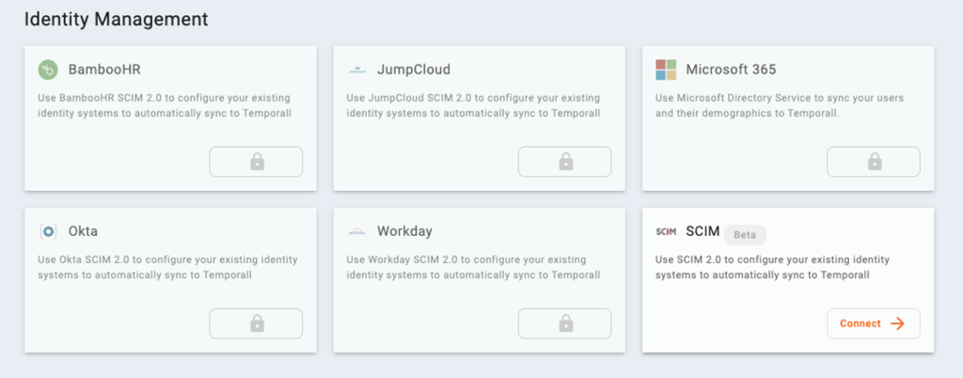The image size is (963, 378).
Task: Click the 'Use JumpCloud SCIM 2.0' description text
Action: coord(473,105)
